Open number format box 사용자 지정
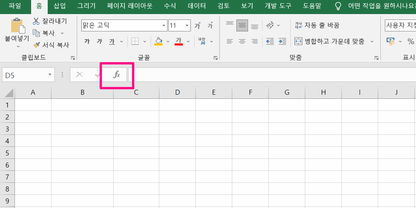This screenshot has width=416, height=208. point(400,26)
